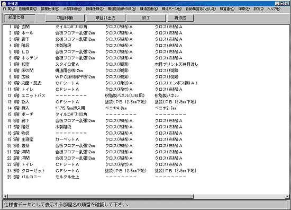Screen dimensions: 291x210
Task: Select row 13 1階 物入
Action: tap(102, 102)
